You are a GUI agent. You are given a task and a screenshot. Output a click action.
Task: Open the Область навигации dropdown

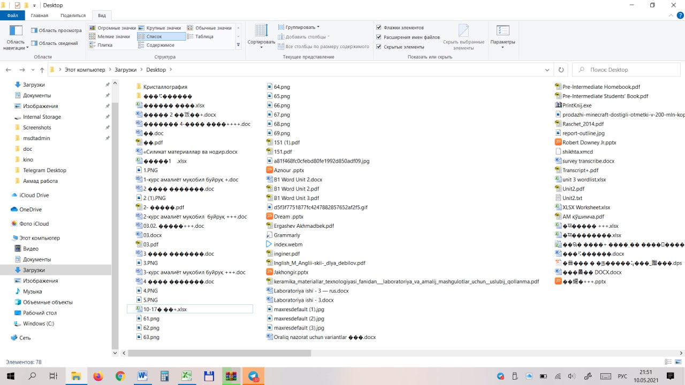(16, 37)
